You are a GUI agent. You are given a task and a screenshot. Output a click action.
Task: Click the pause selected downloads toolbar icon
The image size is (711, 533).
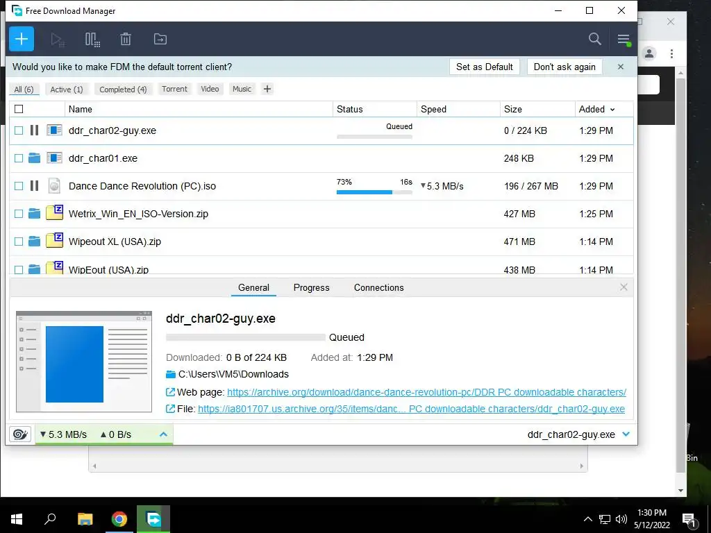[92, 40]
